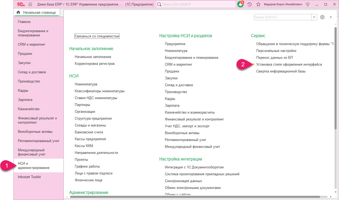This screenshot has width=339, height=200.
Task: Open Казначейство и взаиморасчеты settings link
Action: tap(190, 113)
